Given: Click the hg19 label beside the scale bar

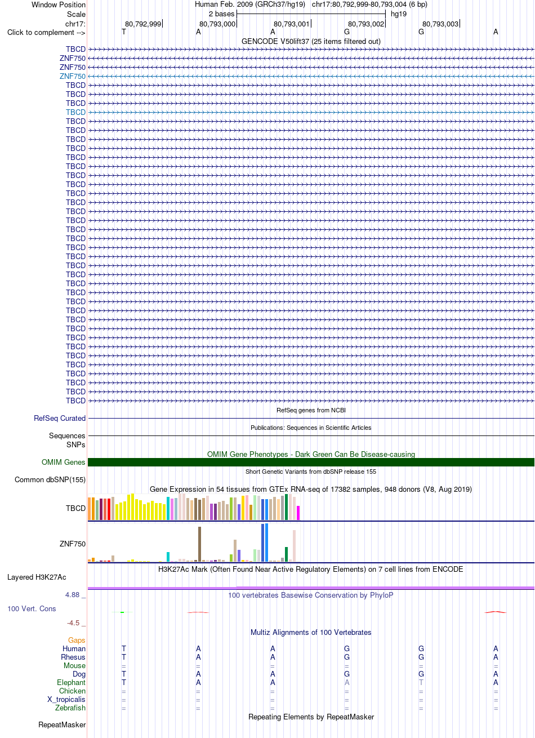Looking at the screenshot, I should pyautogui.click(x=399, y=14).
